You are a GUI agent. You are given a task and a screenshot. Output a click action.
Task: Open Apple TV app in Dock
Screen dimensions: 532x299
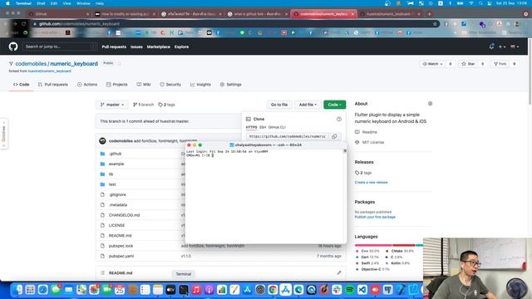coord(170,290)
